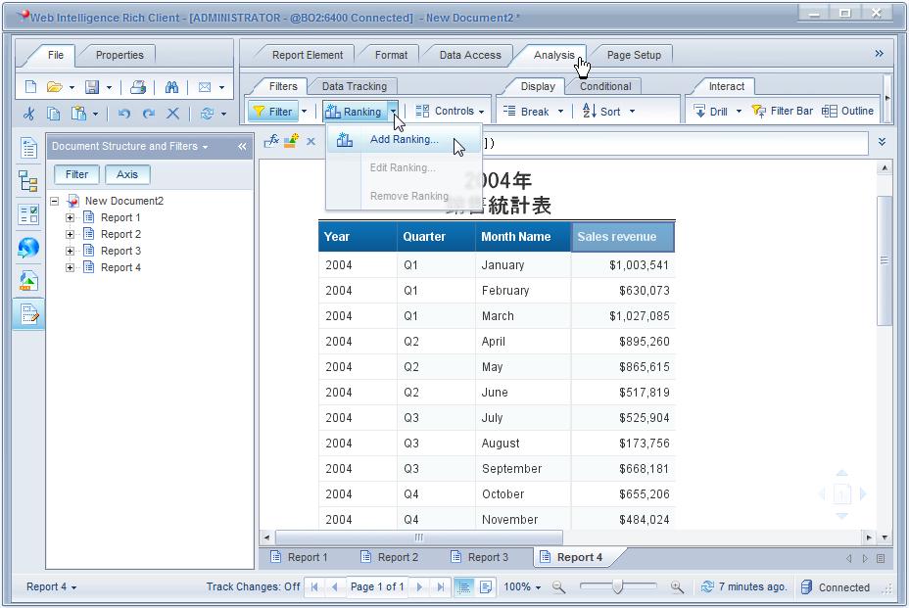This screenshot has height=608, width=909.
Task: Select Sales revenue column header
Action: (x=623, y=237)
